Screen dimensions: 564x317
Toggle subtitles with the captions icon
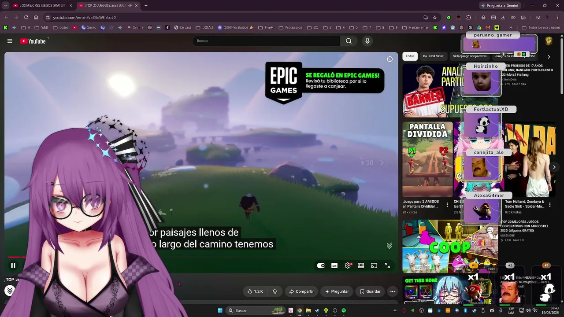[x=334, y=265]
